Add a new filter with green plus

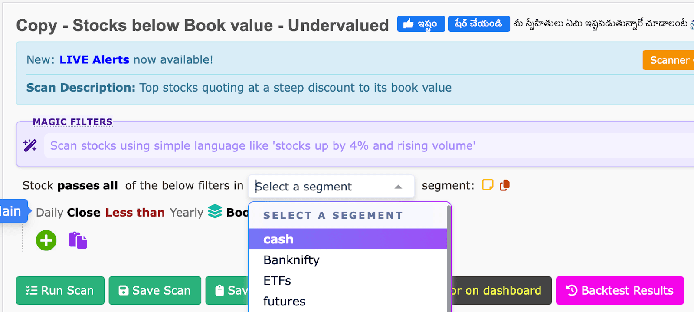pyautogui.click(x=46, y=240)
